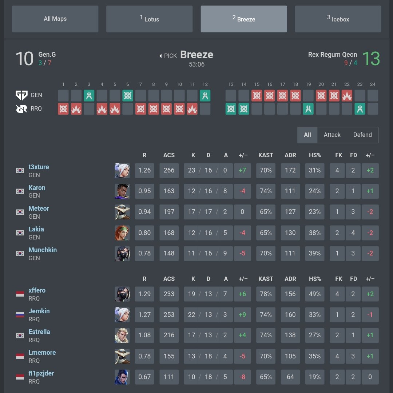Click GEN round 6 elimination icon

click(128, 95)
